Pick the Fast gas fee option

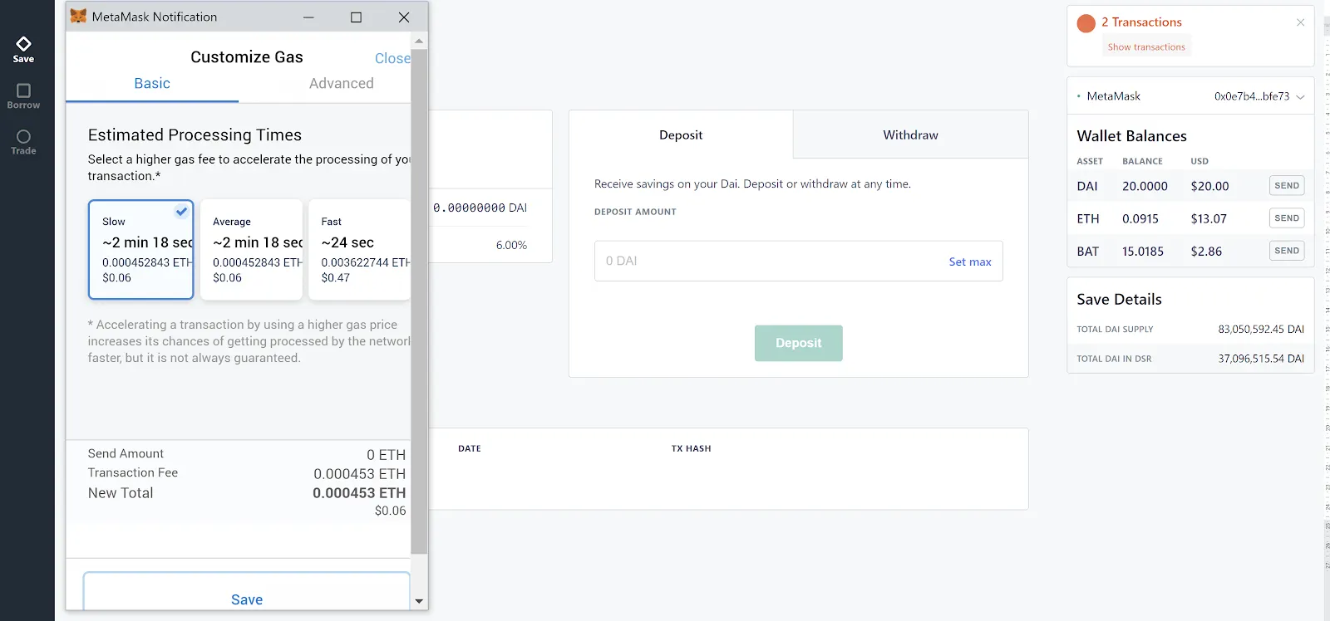pyautogui.click(x=359, y=249)
